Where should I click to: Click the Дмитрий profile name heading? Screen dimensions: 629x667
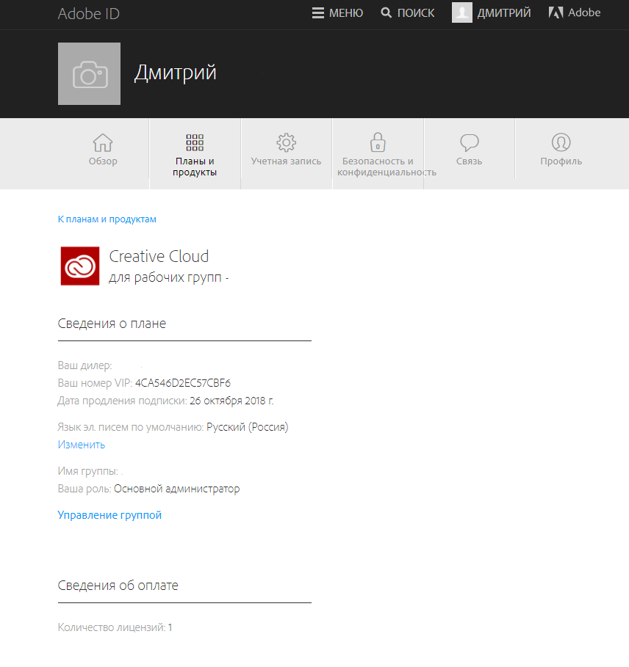[x=175, y=73]
